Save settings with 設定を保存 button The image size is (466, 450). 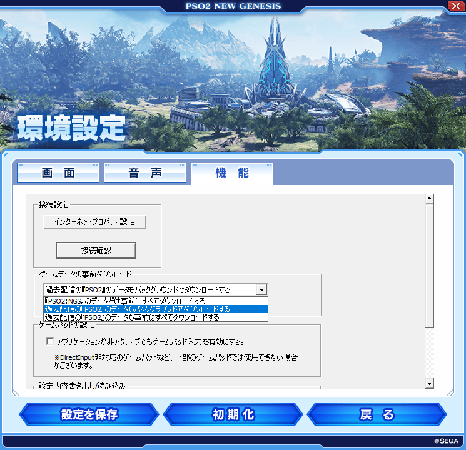(89, 414)
